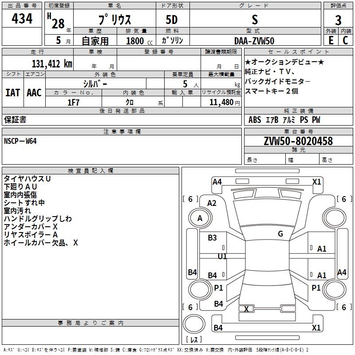Click the inspector note アンダーカバーX
Image resolution: width=355 pixels, height=355 pixels.
pyautogui.click(x=31, y=227)
